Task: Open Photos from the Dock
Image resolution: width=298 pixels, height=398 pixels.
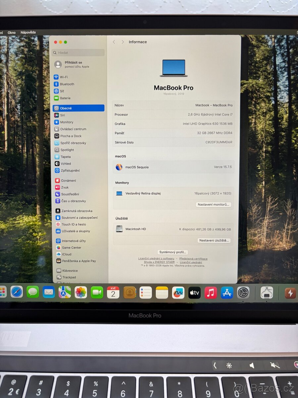Action: click(81, 292)
